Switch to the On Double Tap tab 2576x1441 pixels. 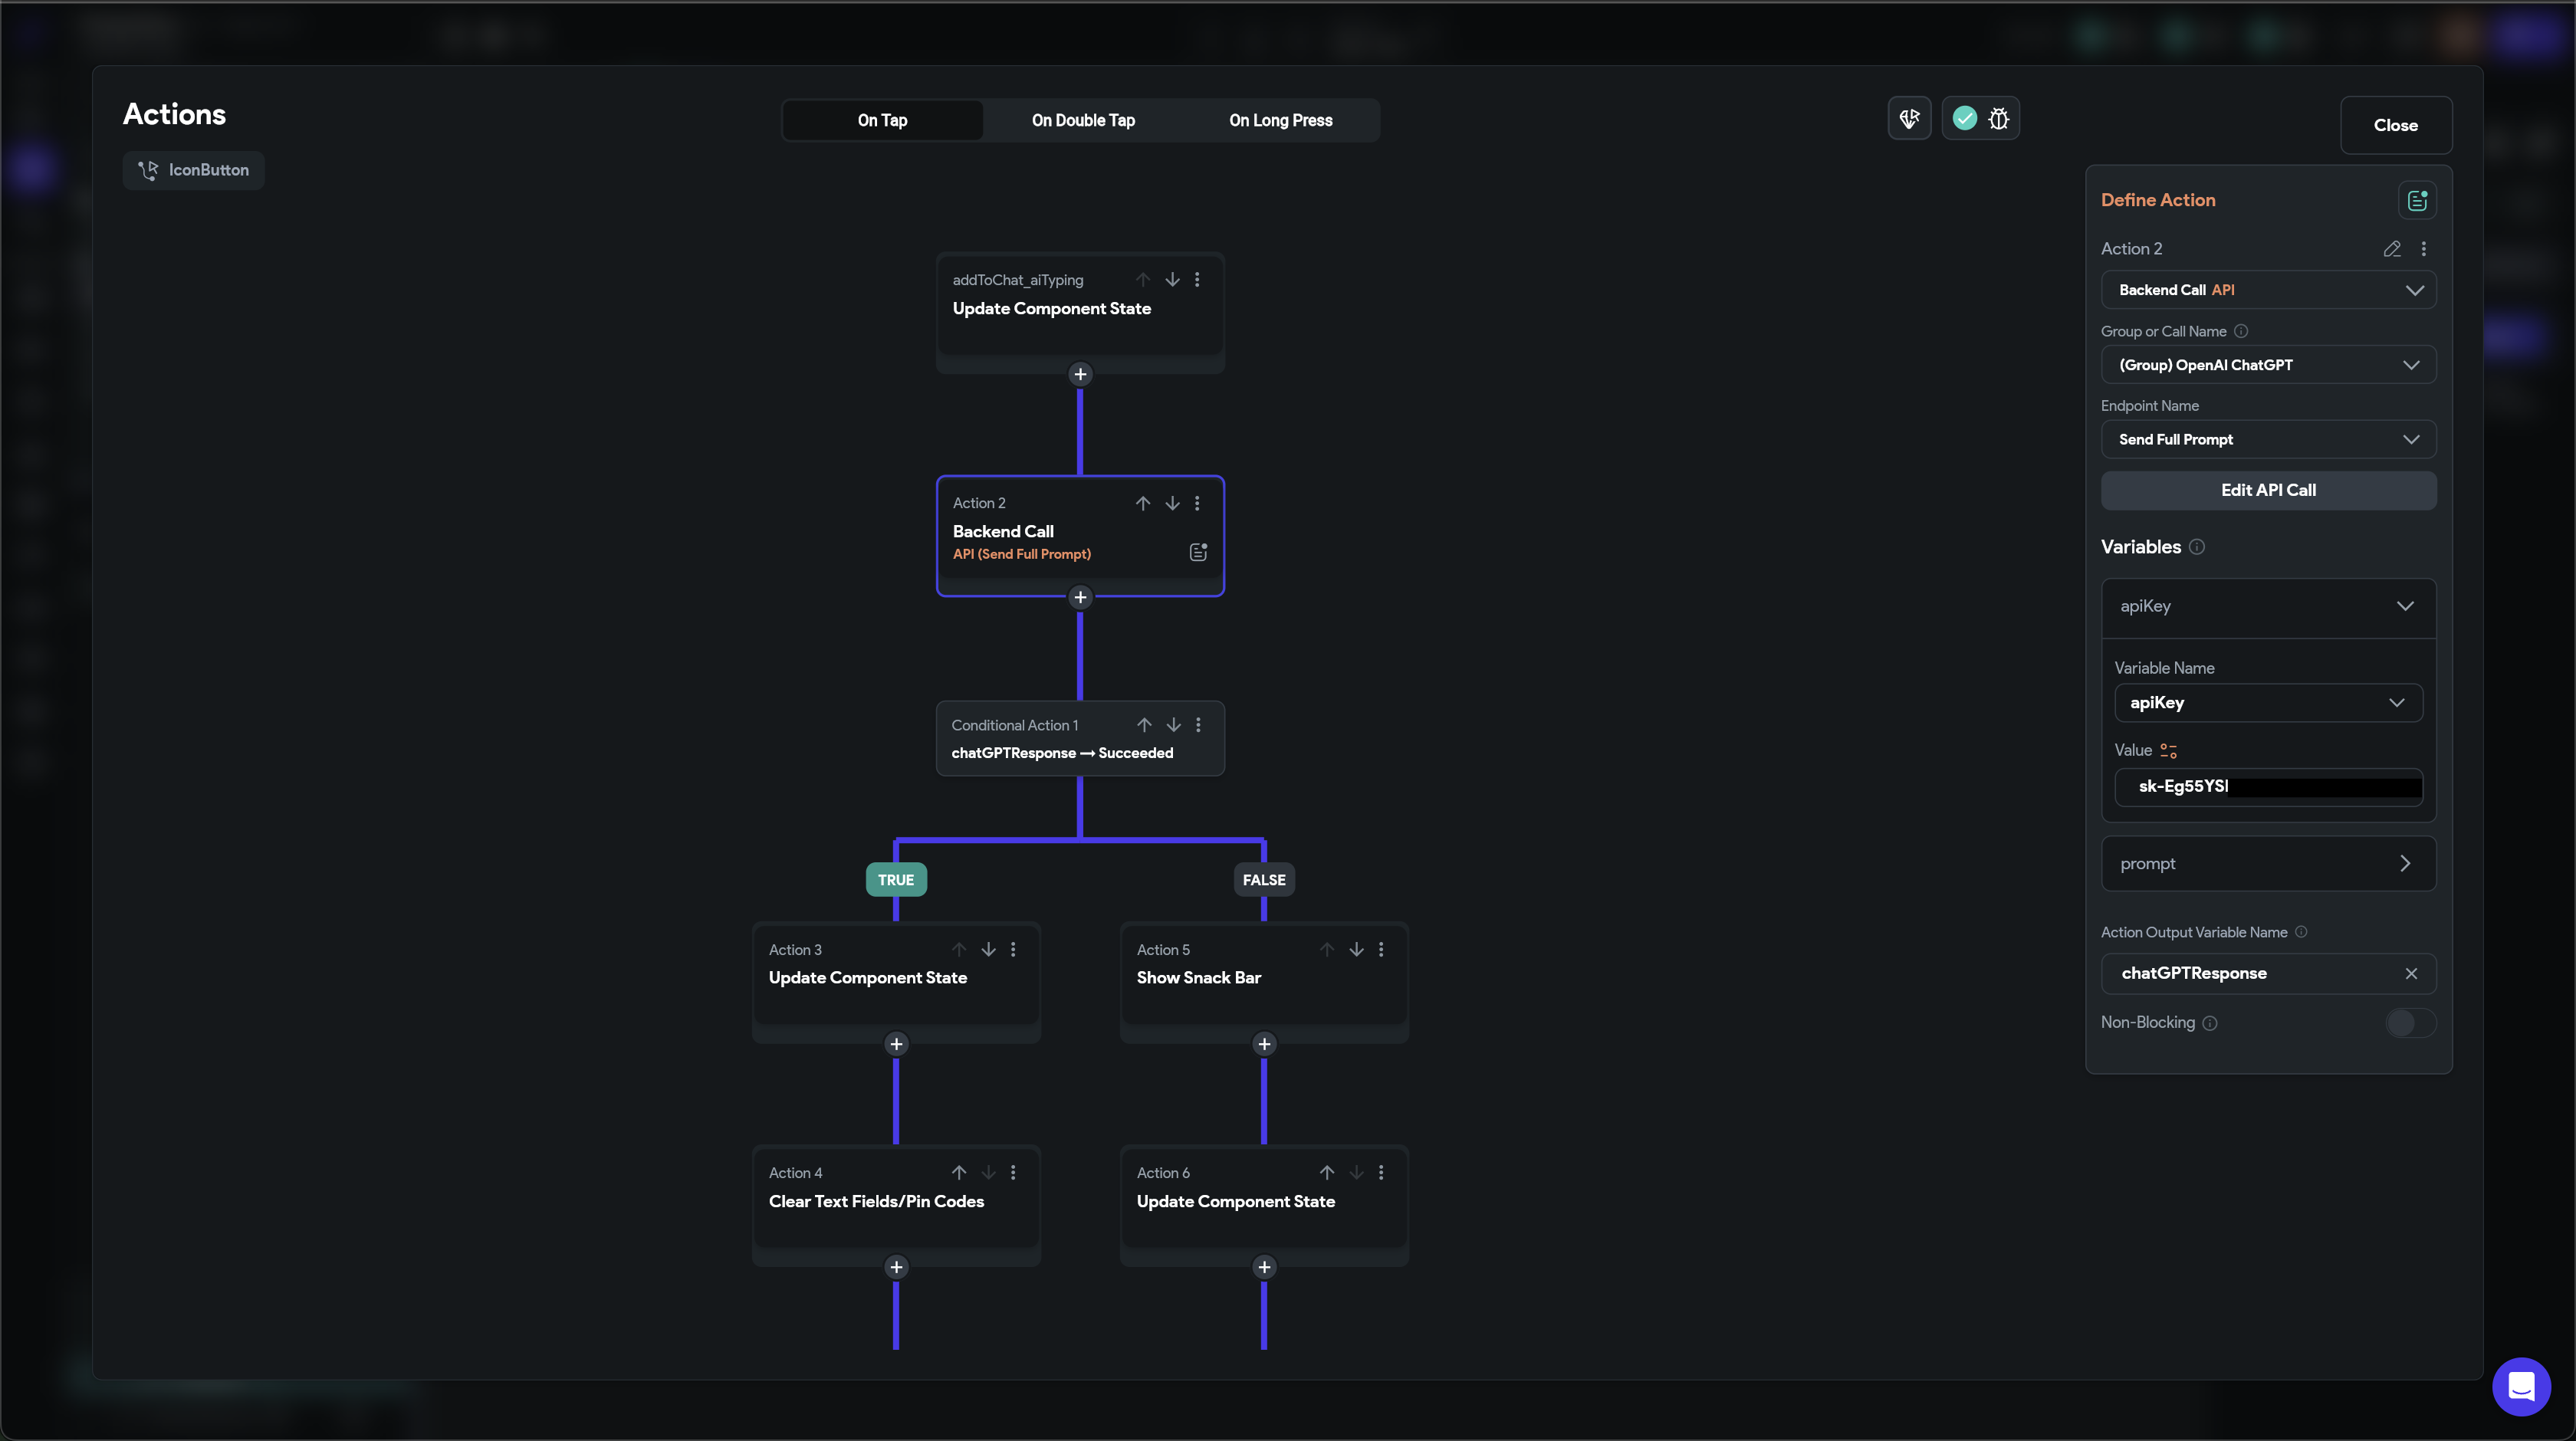click(1083, 121)
